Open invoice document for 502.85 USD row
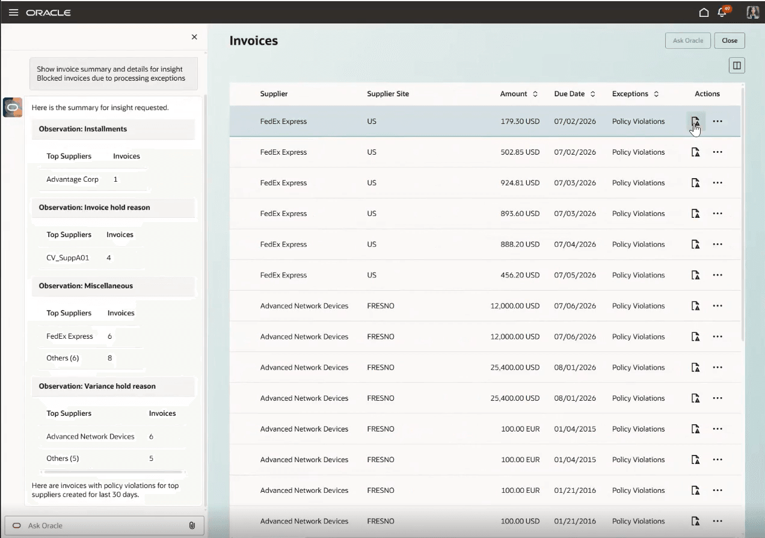Screen dimensions: 765x538 (695, 152)
